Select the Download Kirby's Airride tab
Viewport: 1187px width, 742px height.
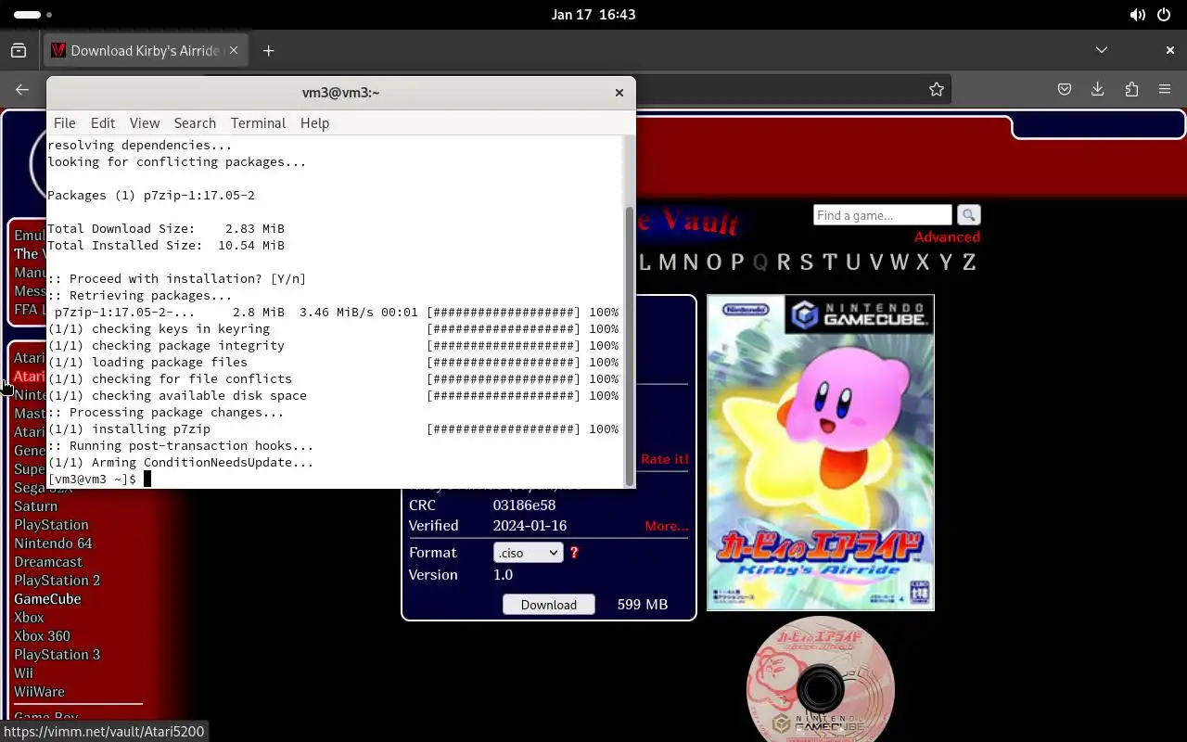[x=146, y=50]
